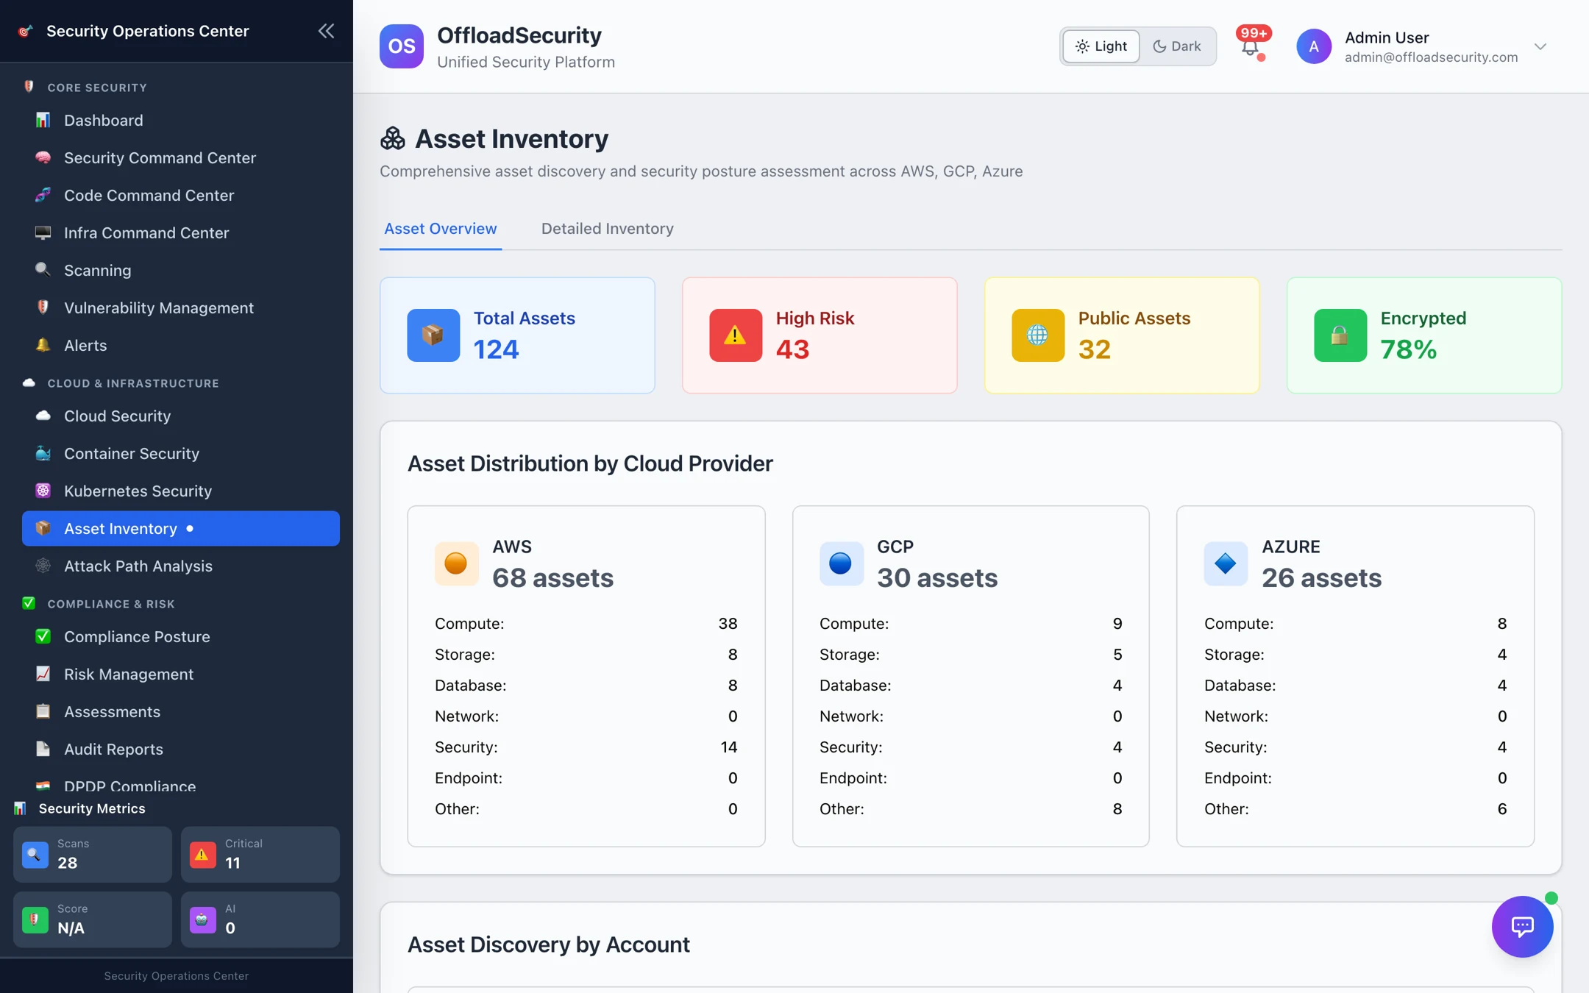Click the Public Assets 32 value
This screenshot has width=1589, height=993.
point(1095,349)
